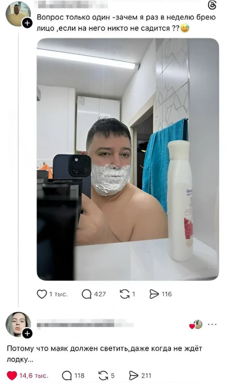The image size is (226, 383).
Task: View who liked the reply avatar badge
Action: (x=196, y=325)
